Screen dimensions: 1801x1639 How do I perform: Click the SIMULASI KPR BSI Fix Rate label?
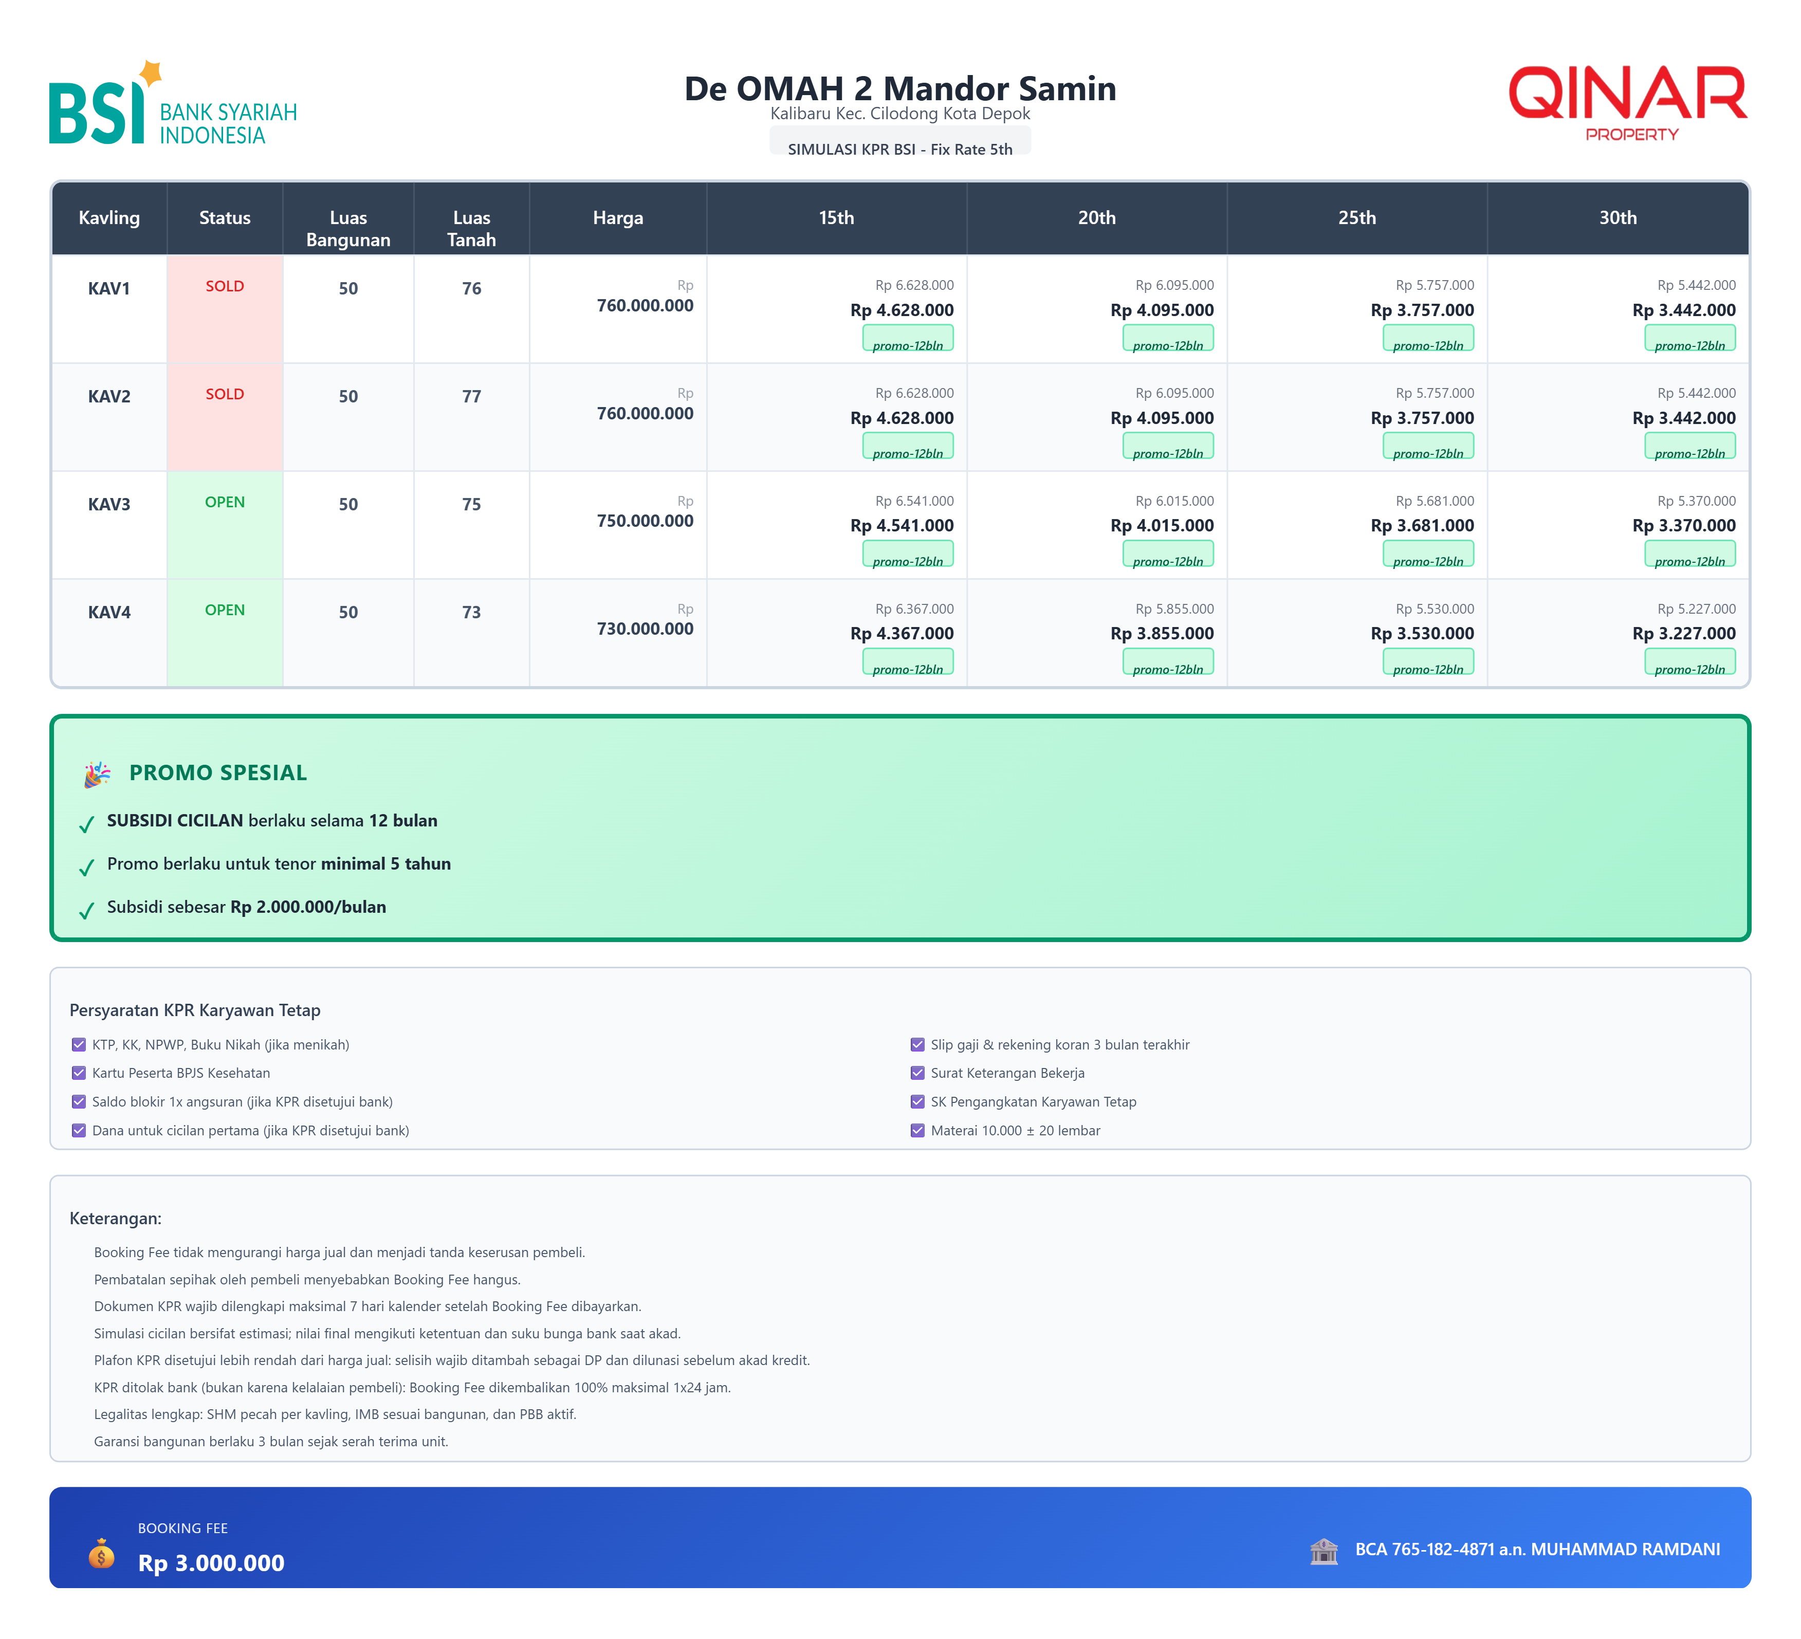tap(899, 146)
